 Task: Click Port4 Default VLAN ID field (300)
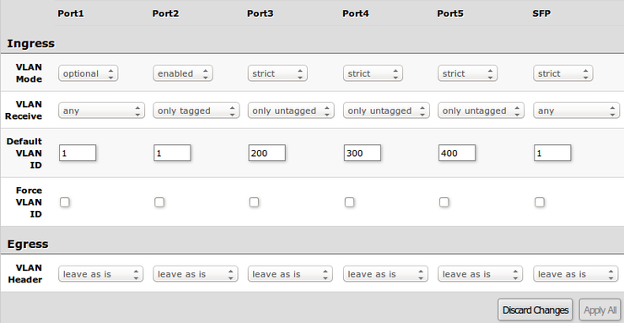363,153
